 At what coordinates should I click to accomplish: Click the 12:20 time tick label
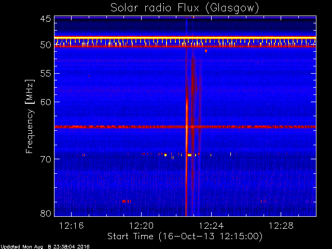click(141, 226)
